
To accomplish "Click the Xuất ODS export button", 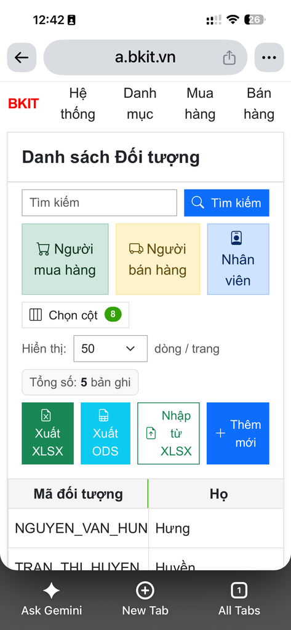I will (105, 434).
